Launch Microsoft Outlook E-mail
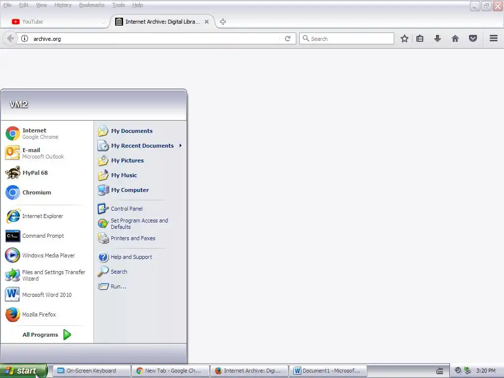The height and width of the screenshot is (378, 504). [x=47, y=153]
